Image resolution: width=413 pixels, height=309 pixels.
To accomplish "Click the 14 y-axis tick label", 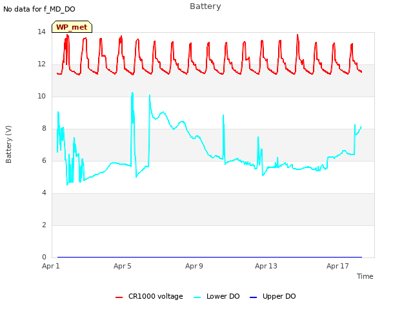I will click(x=41, y=32).
